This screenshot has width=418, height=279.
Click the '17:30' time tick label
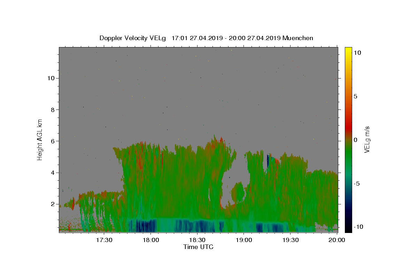point(104,240)
